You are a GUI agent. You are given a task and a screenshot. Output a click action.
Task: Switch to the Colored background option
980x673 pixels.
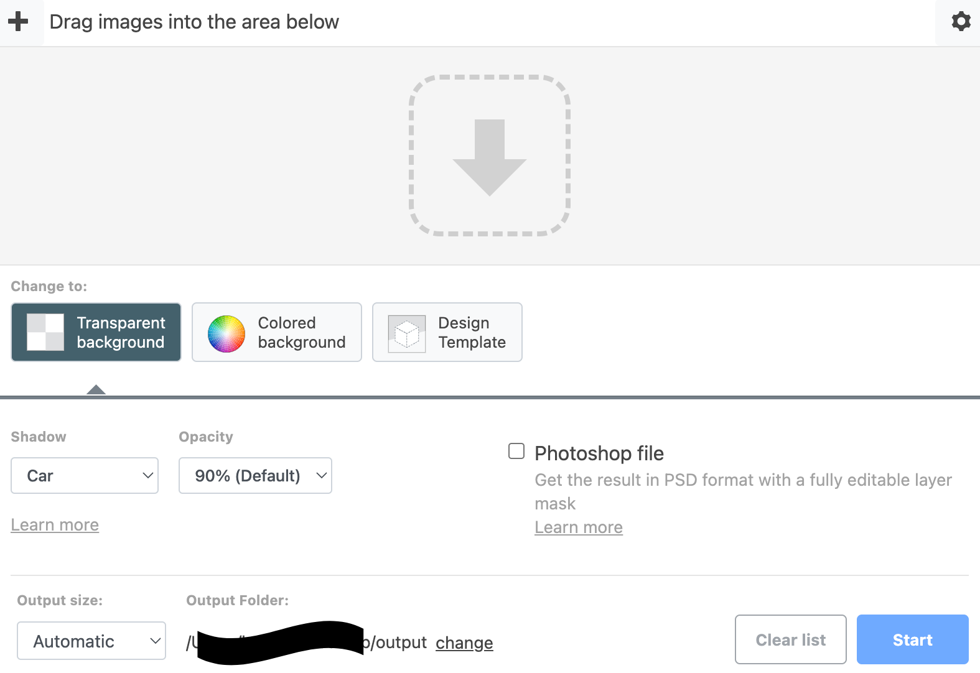point(301,332)
